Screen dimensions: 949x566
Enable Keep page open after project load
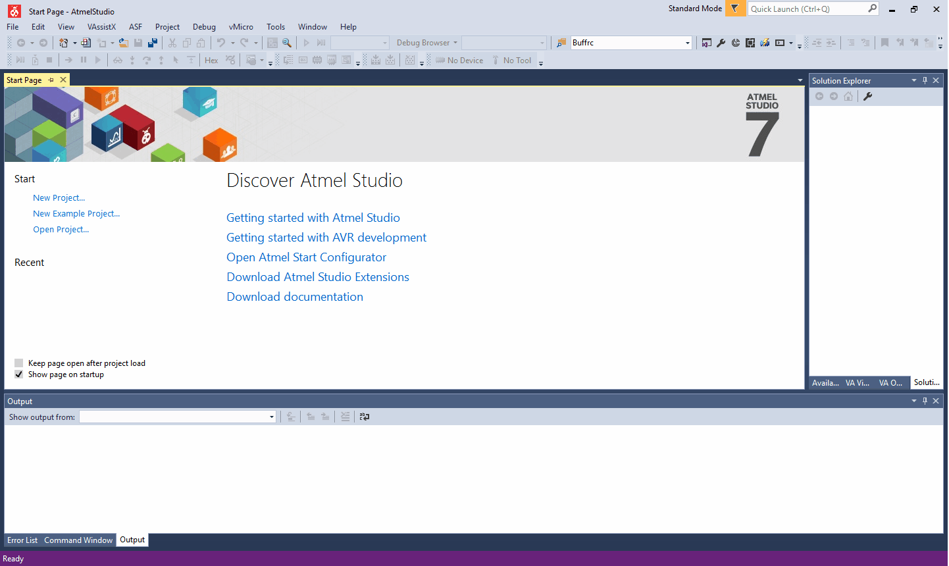[18, 363]
